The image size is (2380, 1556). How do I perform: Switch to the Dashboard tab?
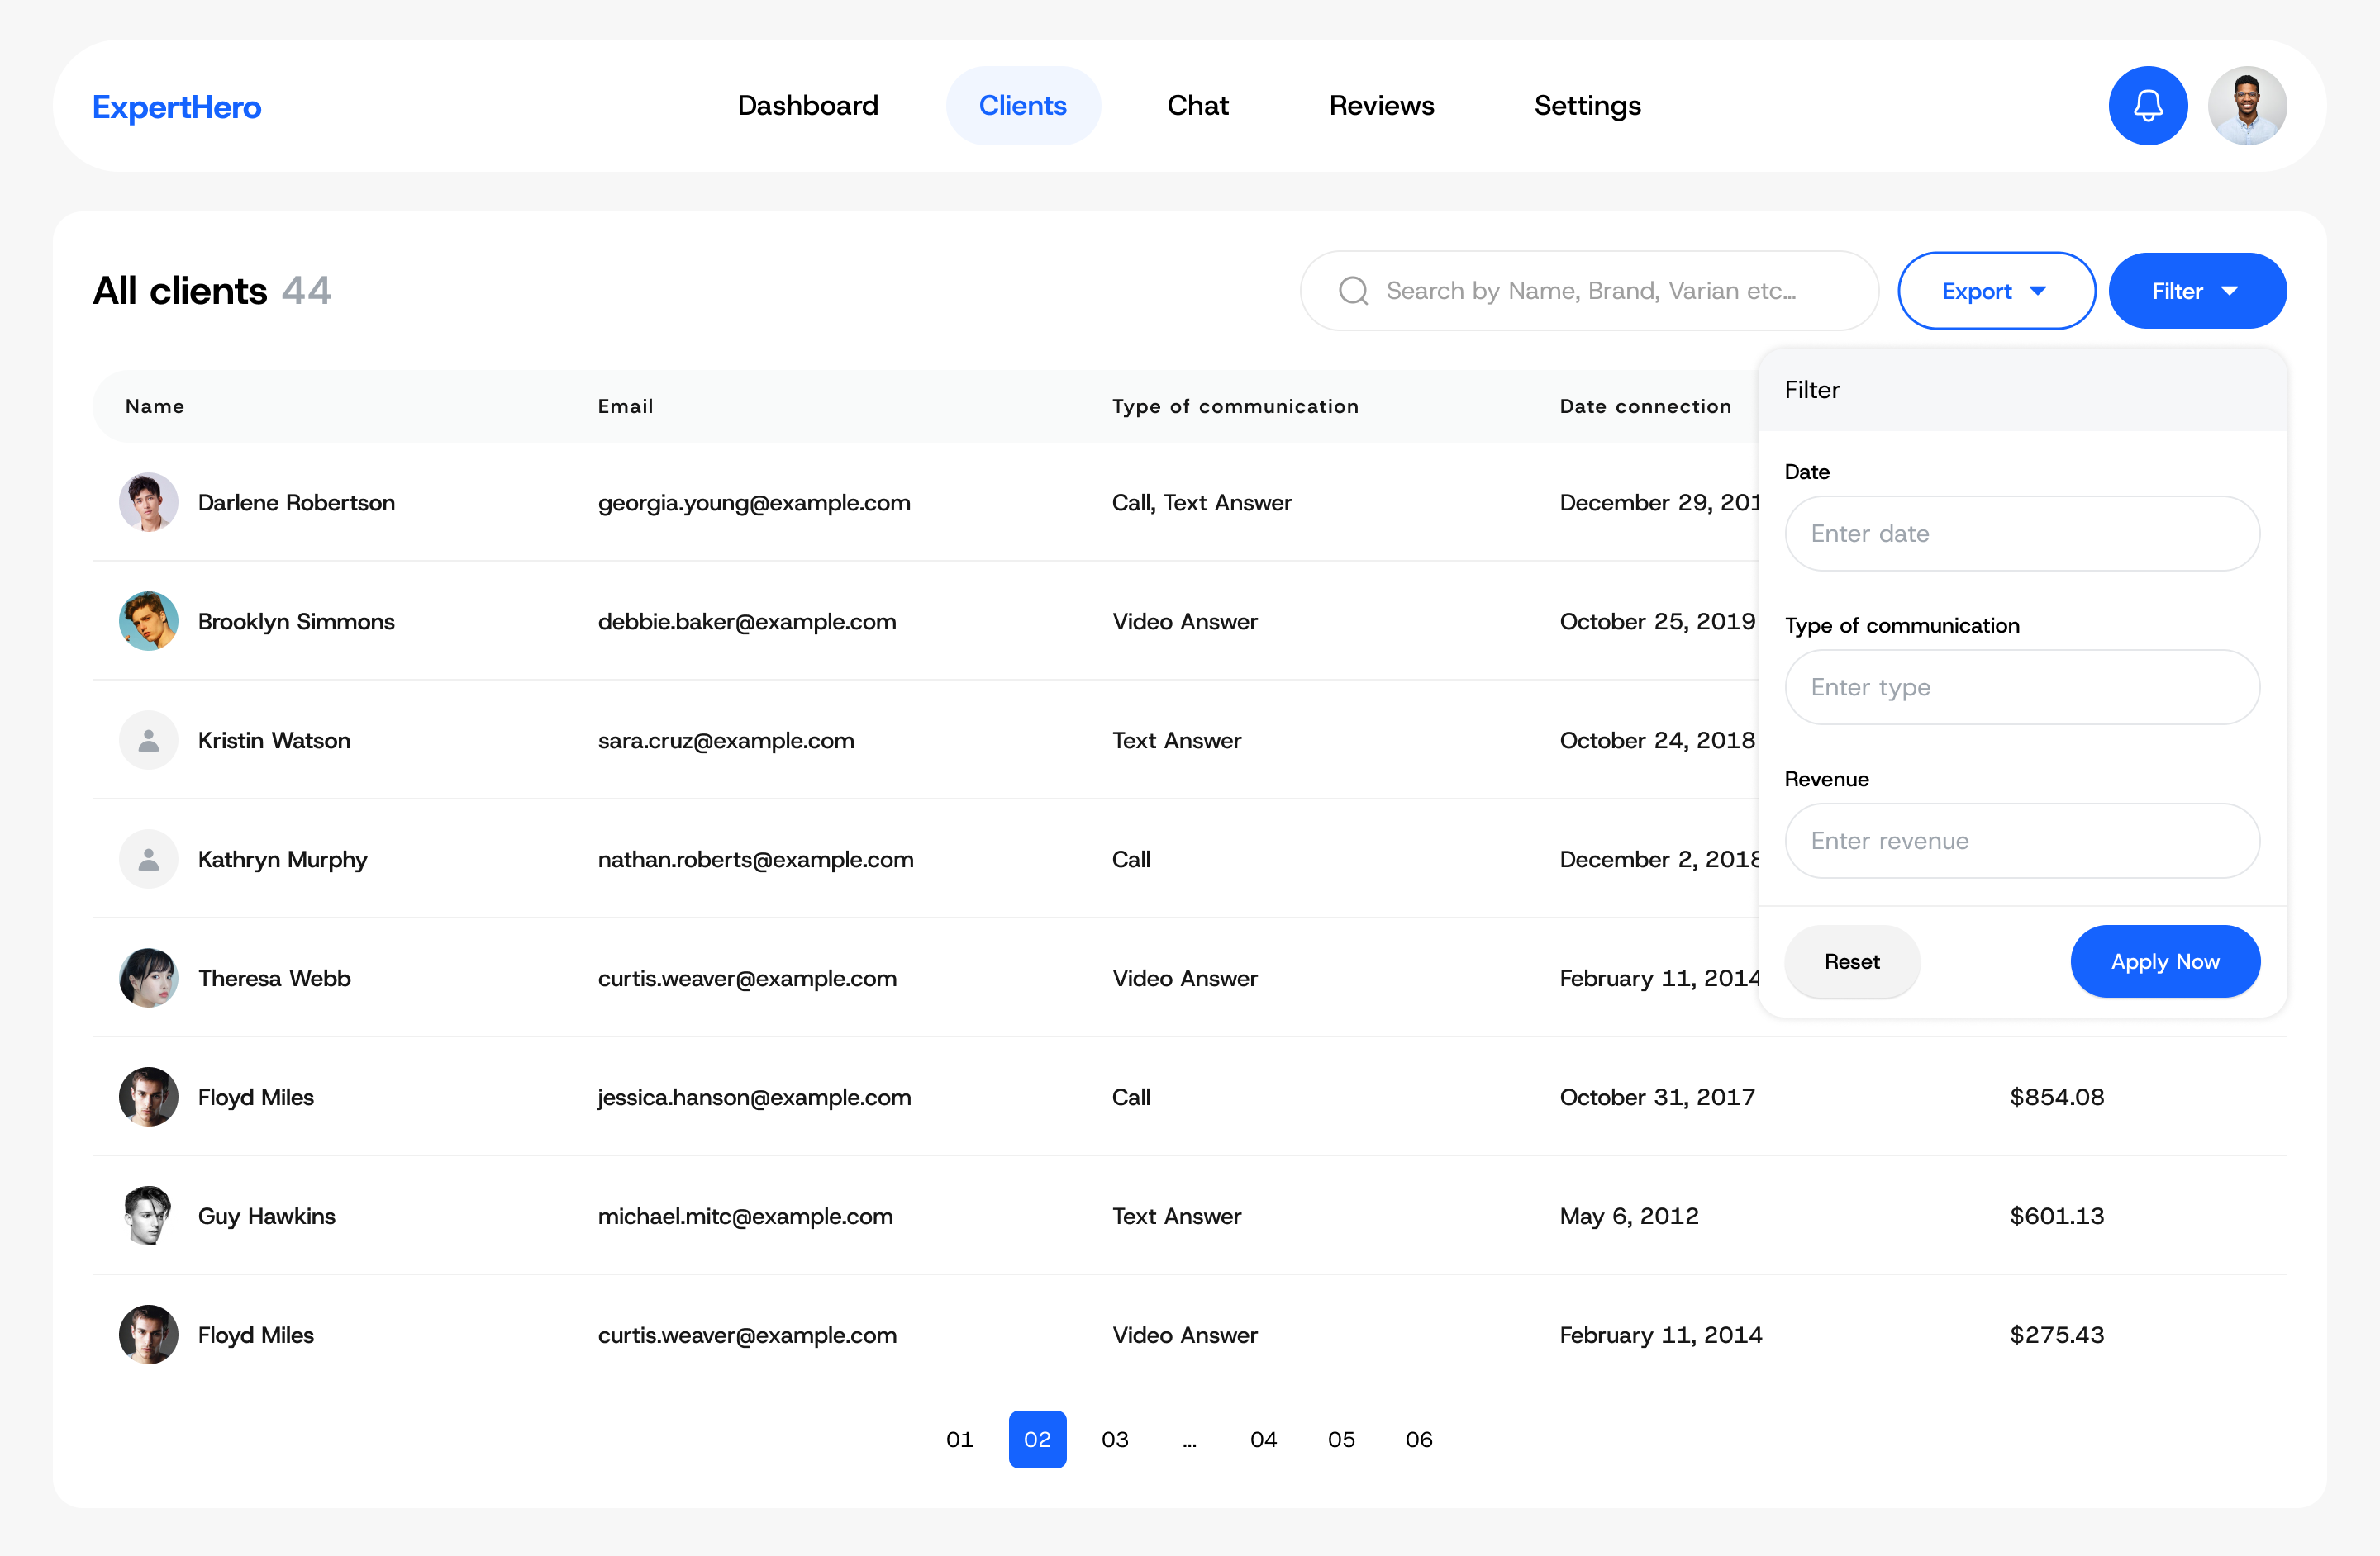(x=808, y=106)
